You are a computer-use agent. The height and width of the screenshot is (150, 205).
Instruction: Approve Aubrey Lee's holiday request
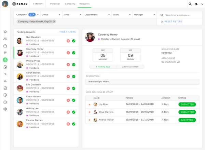[x=74, y=112]
